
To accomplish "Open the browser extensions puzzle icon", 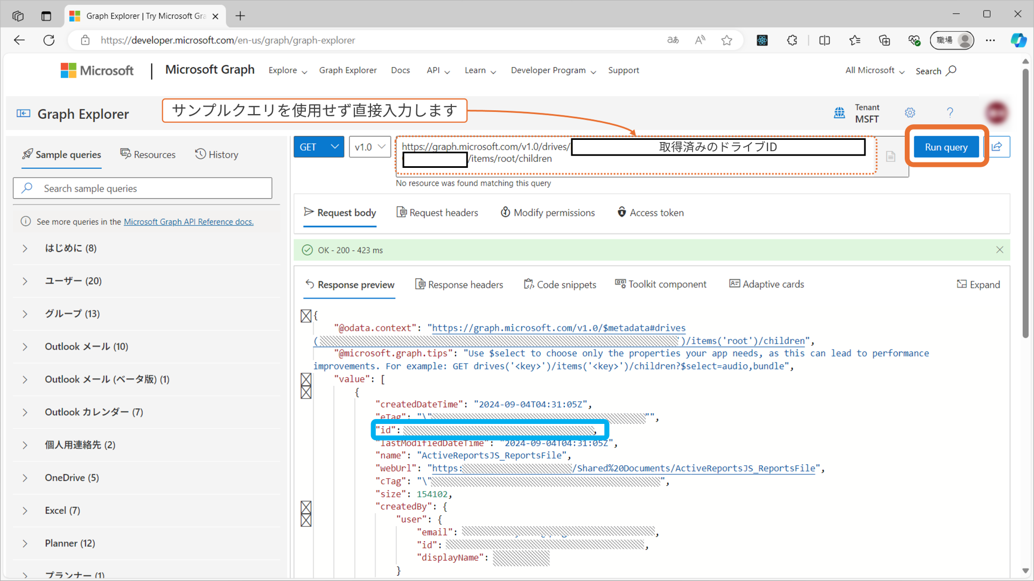I will tap(792, 40).
